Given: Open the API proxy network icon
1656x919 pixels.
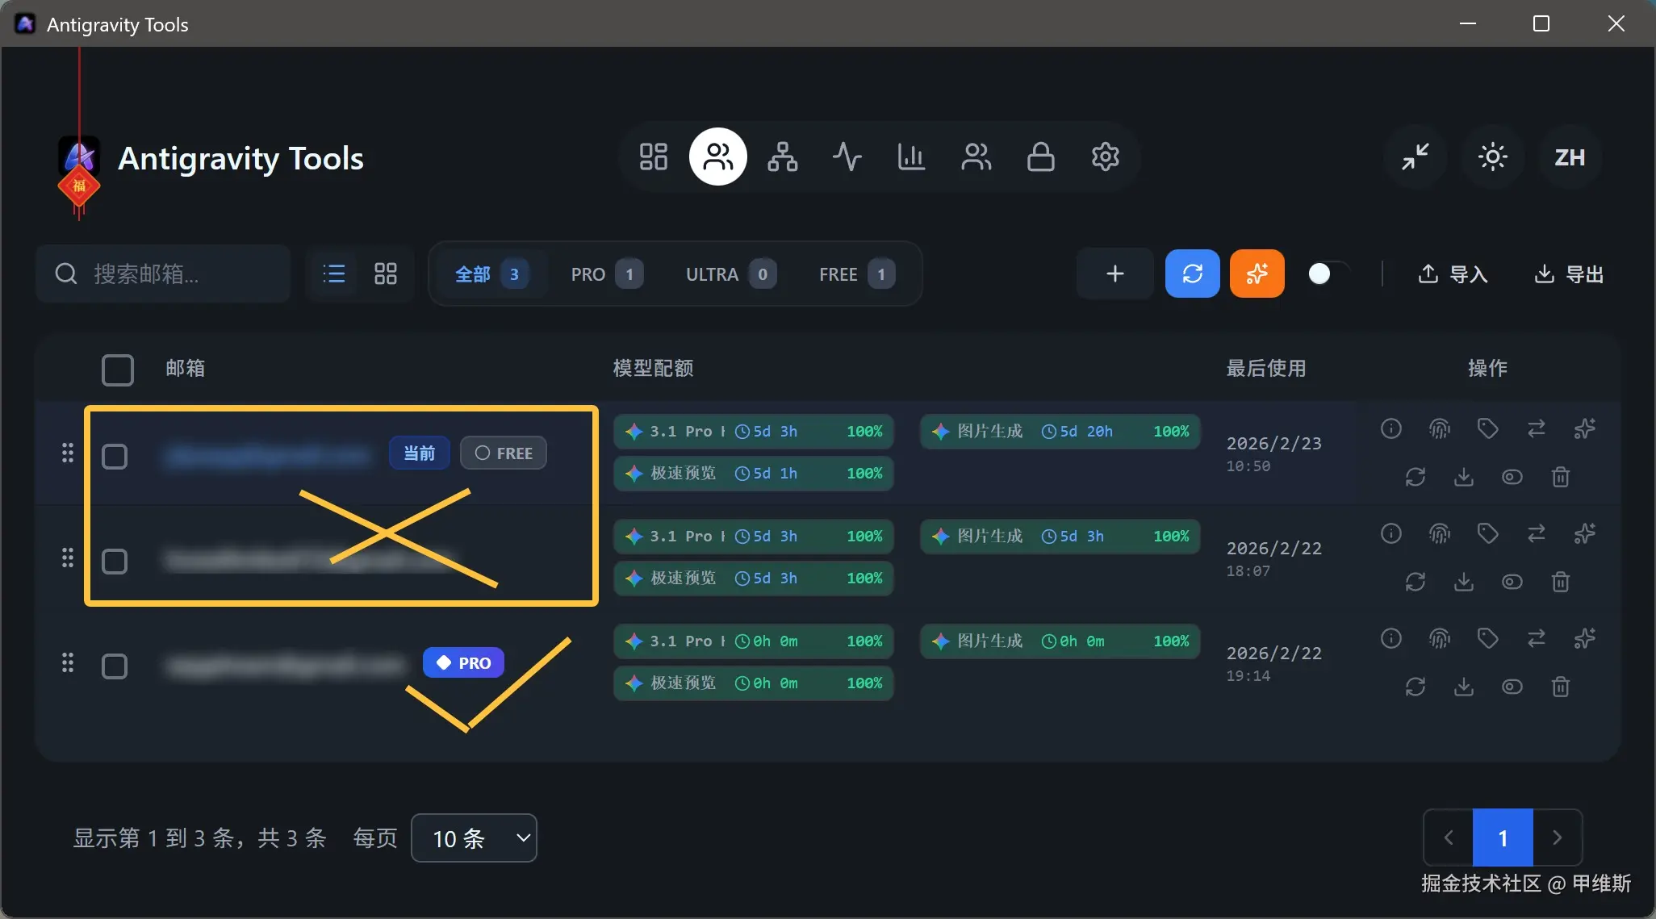Looking at the screenshot, I should point(782,157).
